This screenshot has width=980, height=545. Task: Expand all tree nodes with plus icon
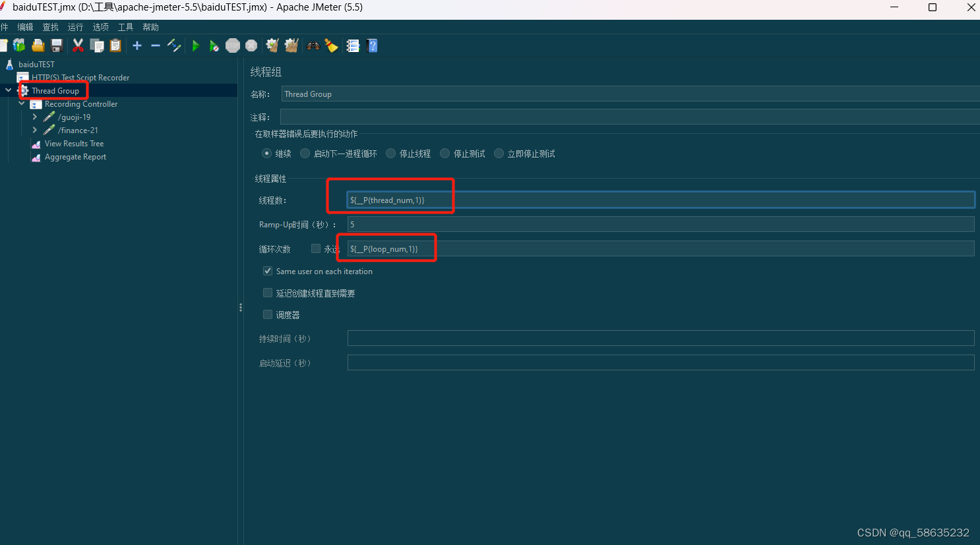coord(137,45)
